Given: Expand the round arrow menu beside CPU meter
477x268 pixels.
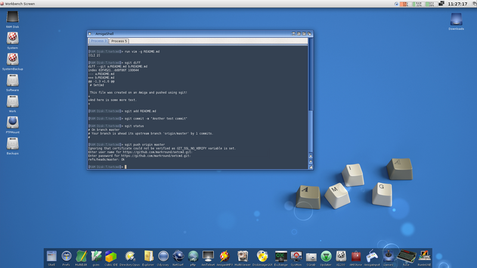Looking at the screenshot, I should click(397, 4).
